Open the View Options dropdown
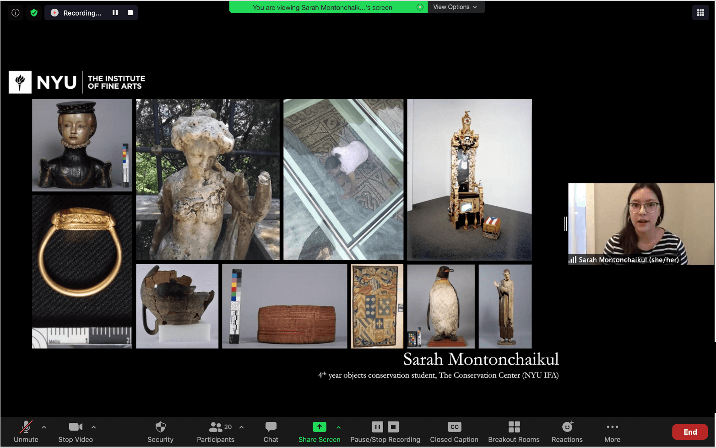716x448 pixels. [x=456, y=7]
